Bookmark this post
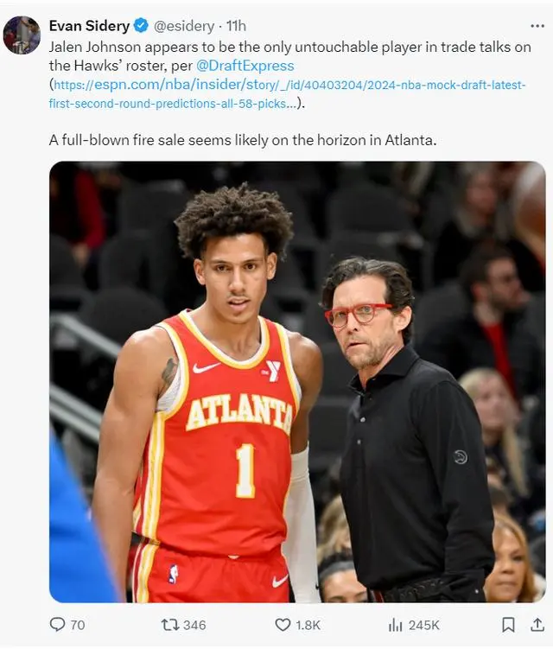The image size is (553, 649). pos(508,625)
